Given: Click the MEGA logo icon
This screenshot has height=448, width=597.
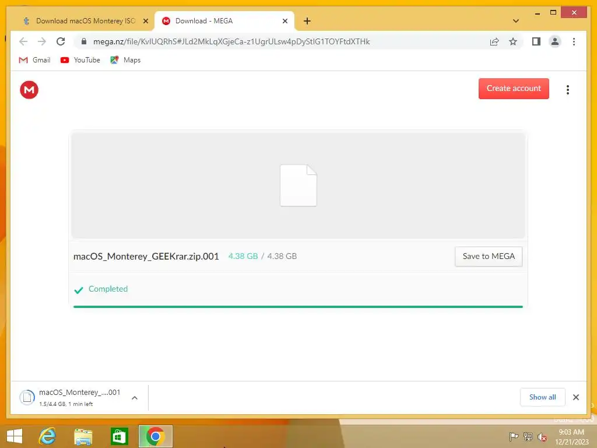Looking at the screenshot, I should 29,90.
